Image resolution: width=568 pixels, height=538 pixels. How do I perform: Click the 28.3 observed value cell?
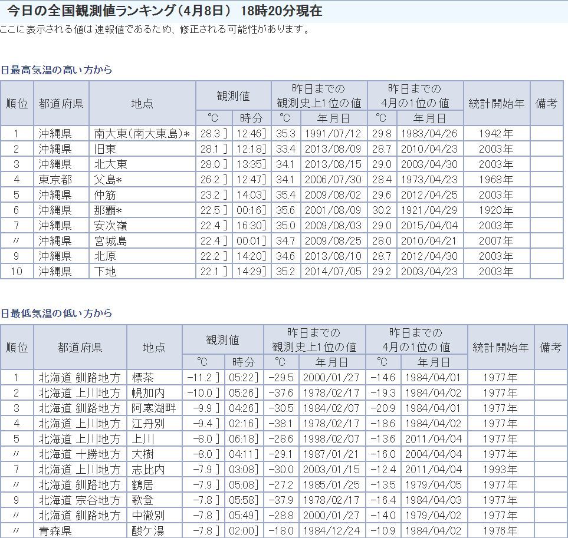(209, 134)
